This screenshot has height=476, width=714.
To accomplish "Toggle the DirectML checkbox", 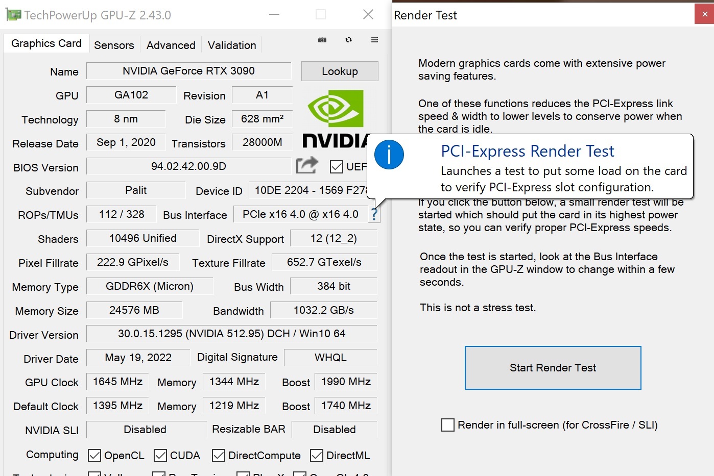I will pyautogui.click(x=317, y=456).
